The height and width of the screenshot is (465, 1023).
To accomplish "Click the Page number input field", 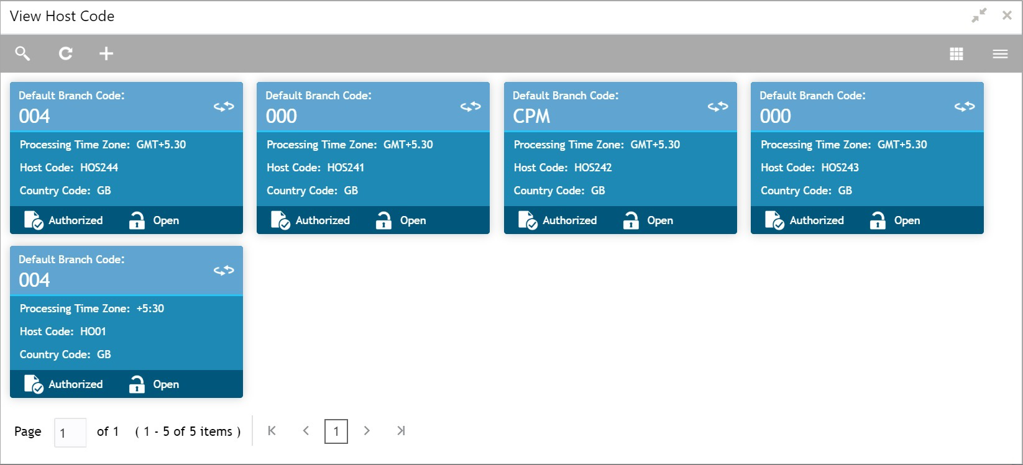I will pos(70,433).
